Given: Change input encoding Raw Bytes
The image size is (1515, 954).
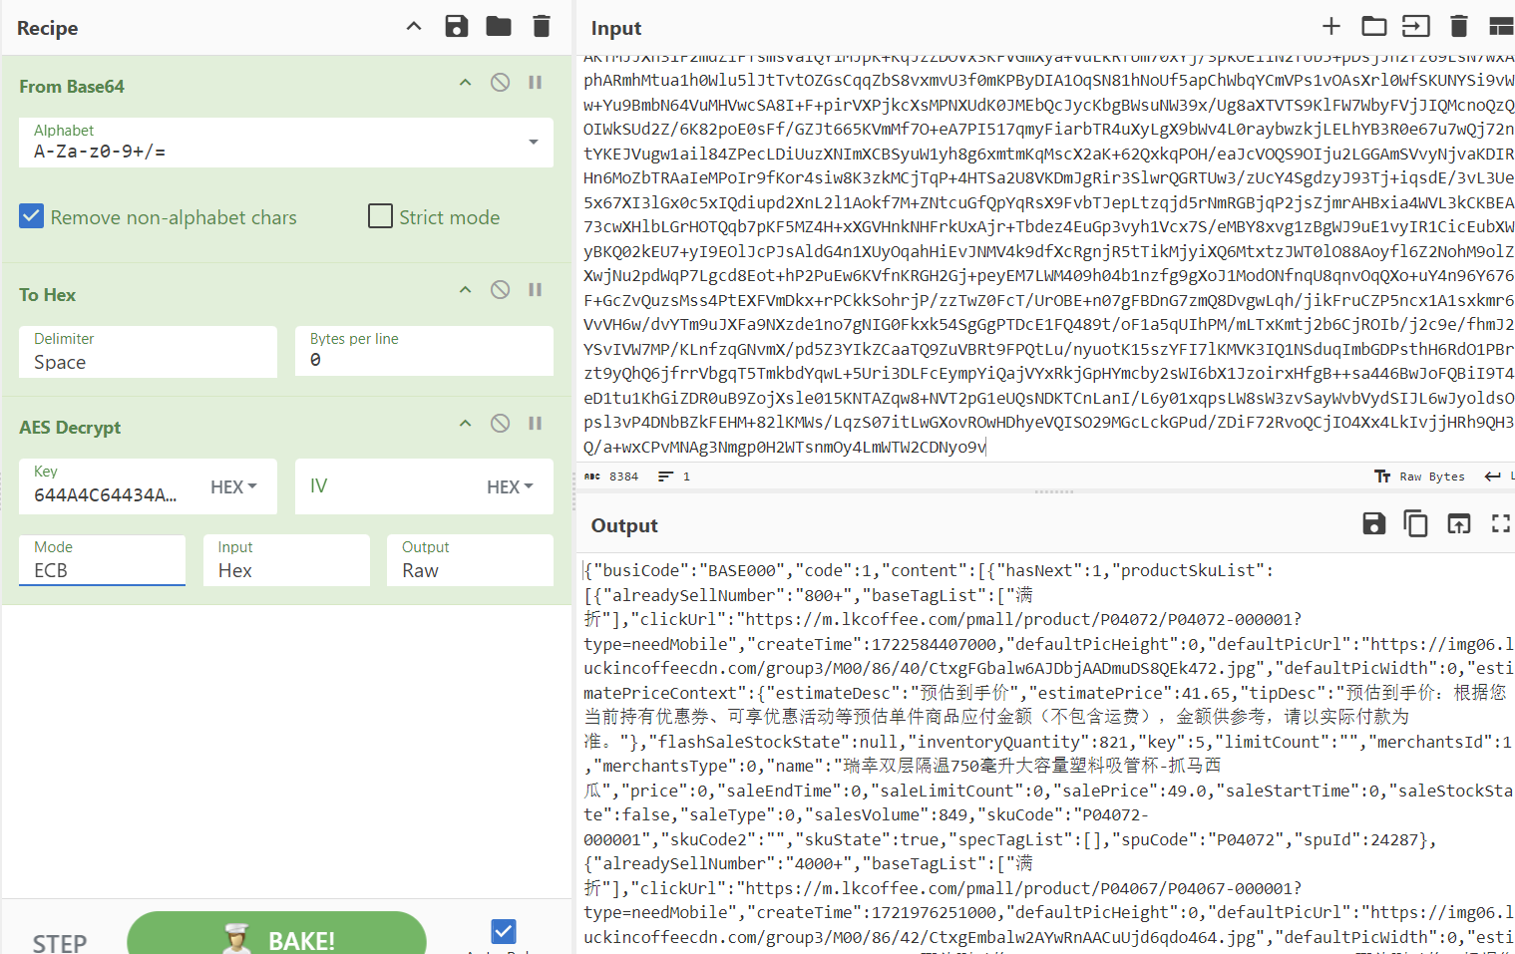Looking at the screenshot, I should (1420, 477).
